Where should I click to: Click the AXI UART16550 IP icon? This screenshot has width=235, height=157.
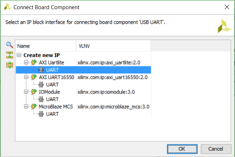pyautogui.click(x=34, y=77)
